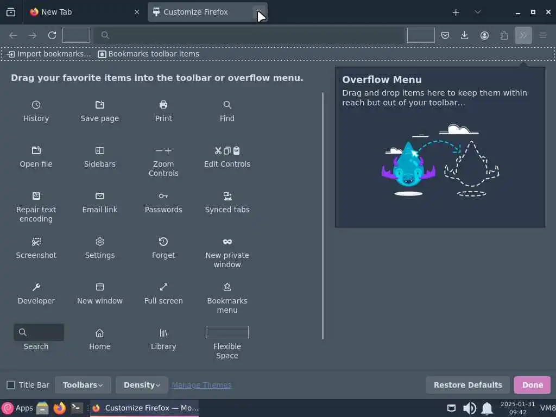
Task: Open a new tab with plus button
Action: [456, 12]
